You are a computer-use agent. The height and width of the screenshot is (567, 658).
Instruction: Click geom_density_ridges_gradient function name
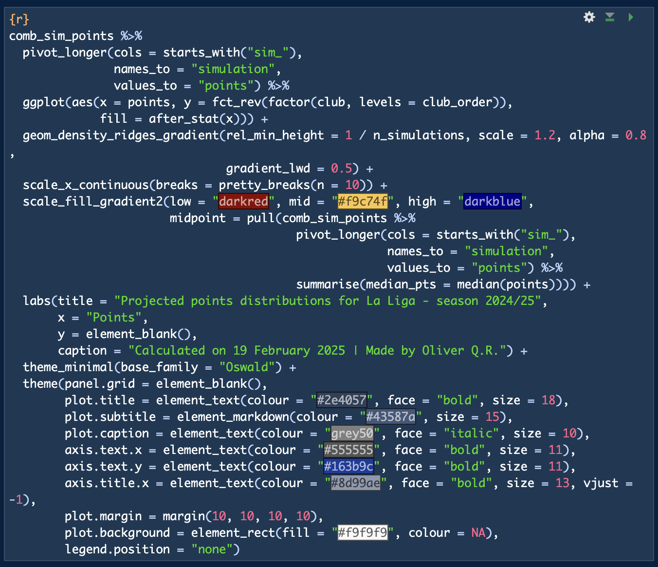point(121,135)
